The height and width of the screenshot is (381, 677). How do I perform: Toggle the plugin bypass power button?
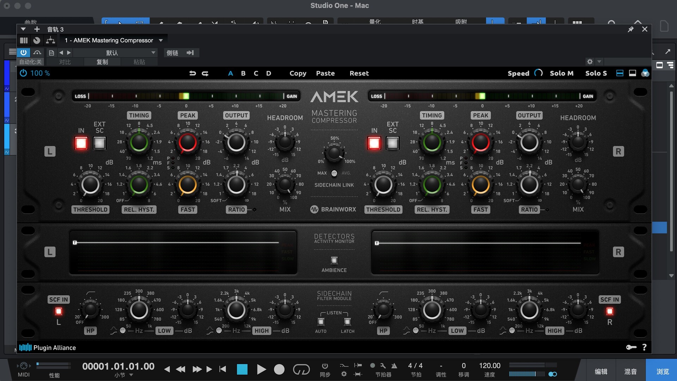(x=23, y=53)
